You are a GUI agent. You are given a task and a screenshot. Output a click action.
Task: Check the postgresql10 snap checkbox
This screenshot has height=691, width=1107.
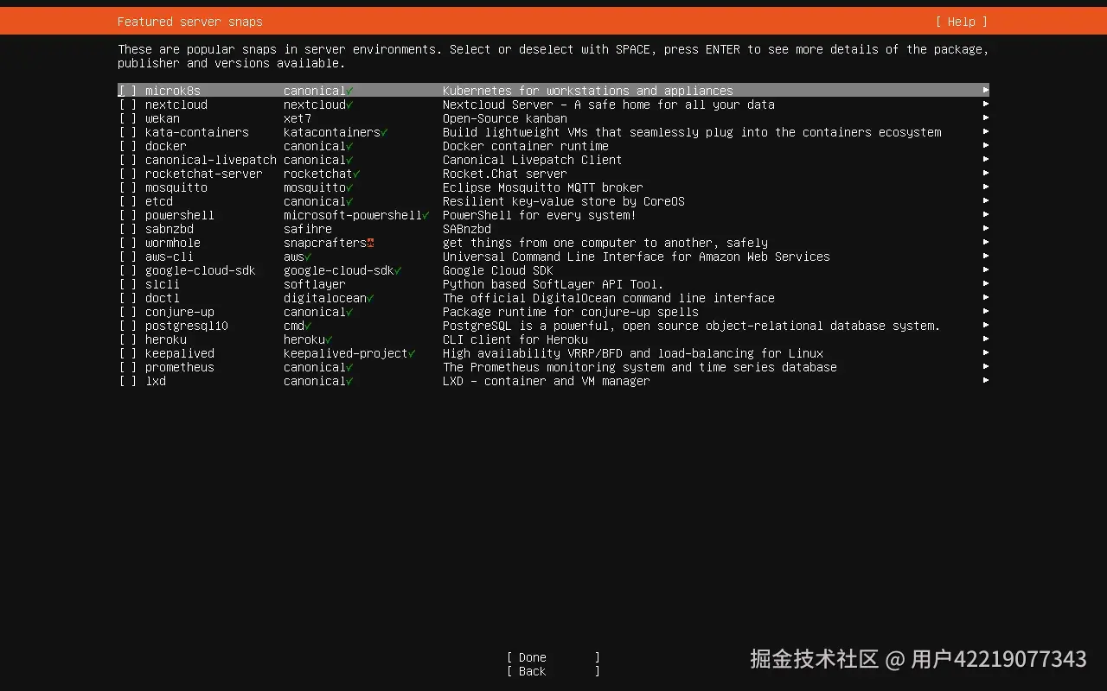125,326
